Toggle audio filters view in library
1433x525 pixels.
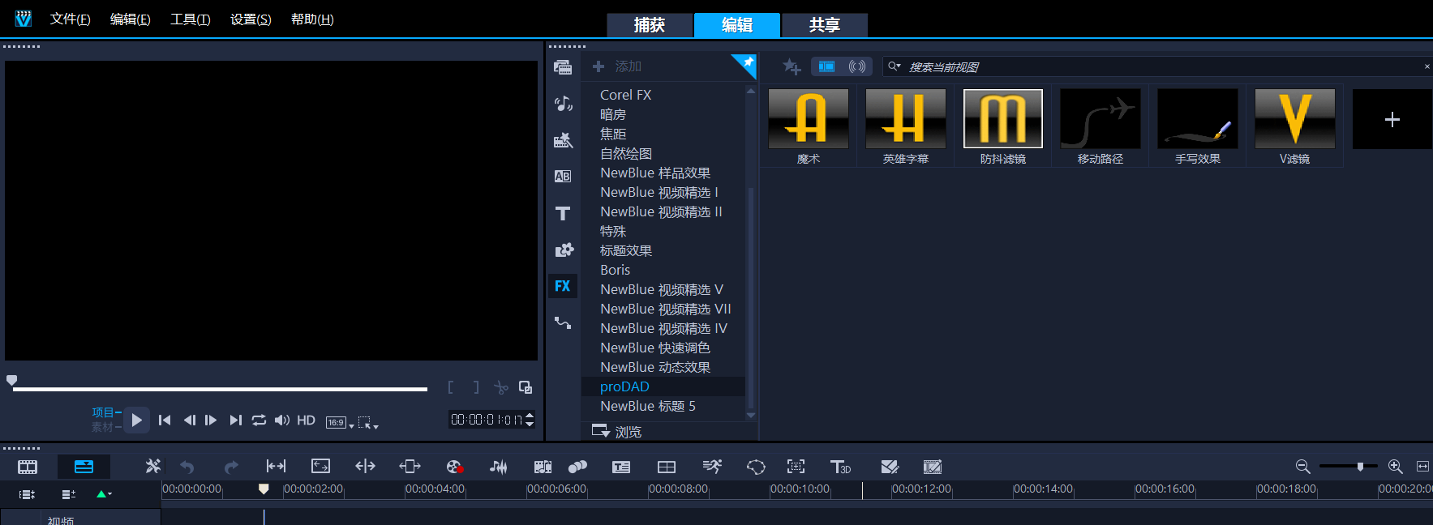[857, 66]
